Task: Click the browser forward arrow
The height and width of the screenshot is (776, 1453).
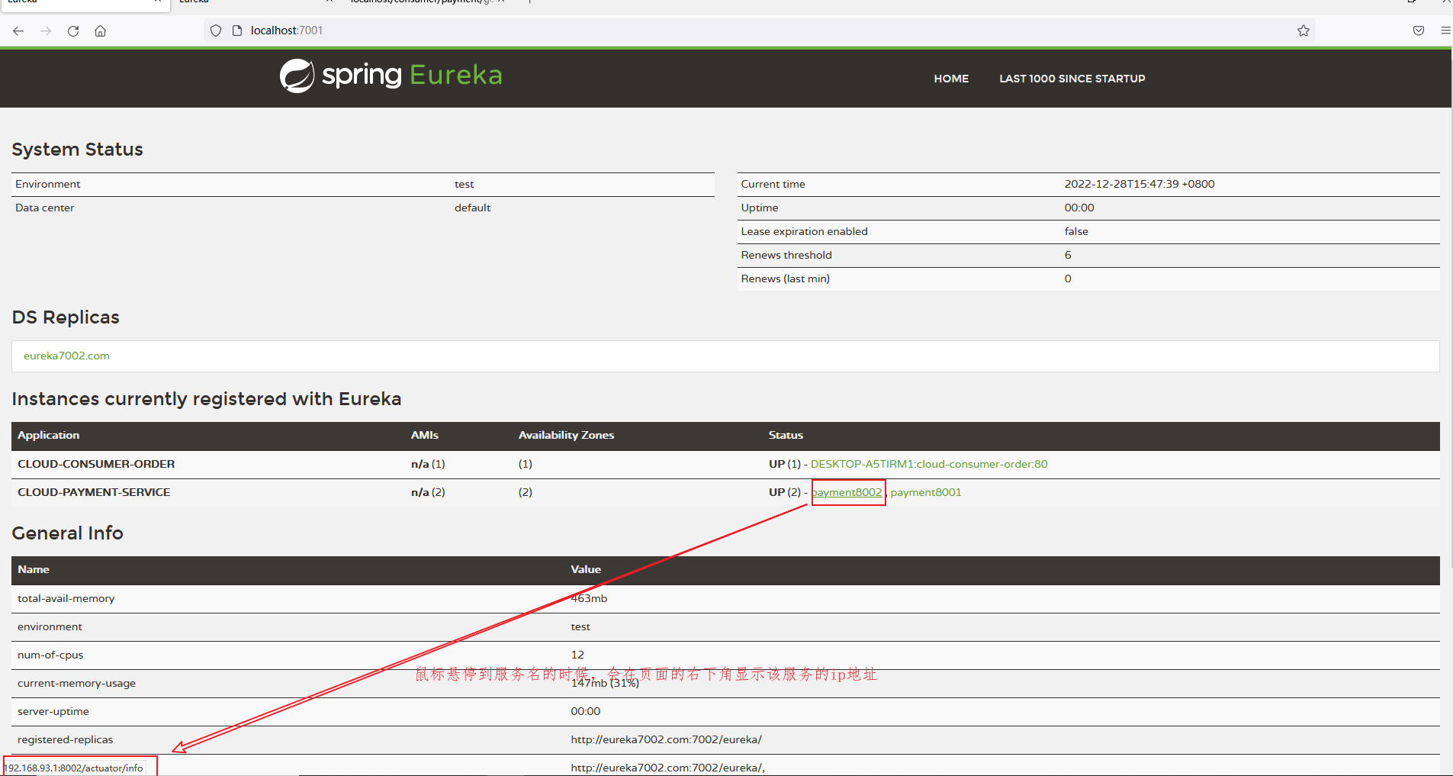Action: [x=46, y=31]
